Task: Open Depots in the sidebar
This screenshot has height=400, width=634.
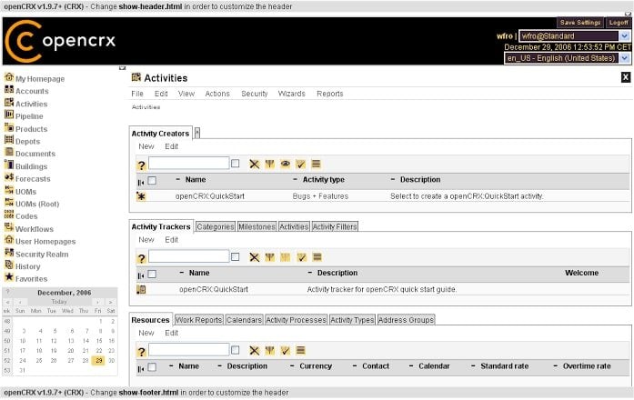Action: pos(27,142)
